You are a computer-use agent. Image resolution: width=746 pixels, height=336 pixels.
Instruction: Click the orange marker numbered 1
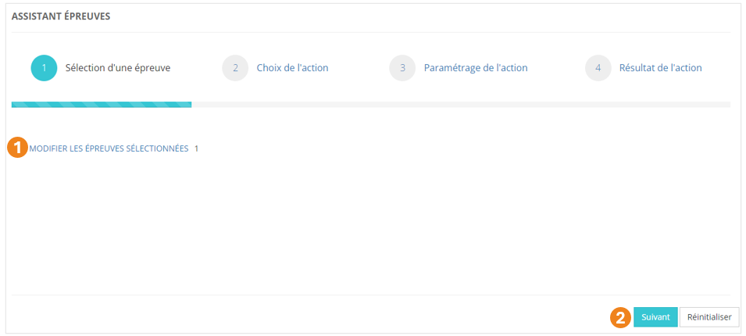point(18,148)
